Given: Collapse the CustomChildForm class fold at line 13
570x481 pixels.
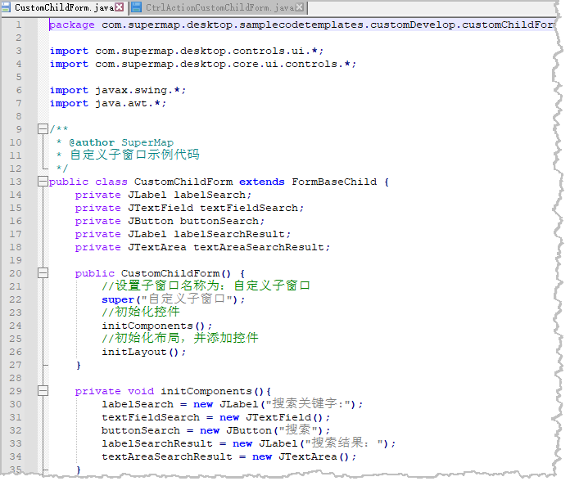Looking at the screenshot, I should [x=43, y=182].
